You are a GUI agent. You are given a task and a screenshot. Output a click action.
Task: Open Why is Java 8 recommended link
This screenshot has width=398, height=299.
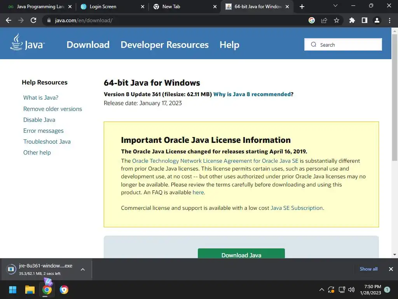pos(252,94)
